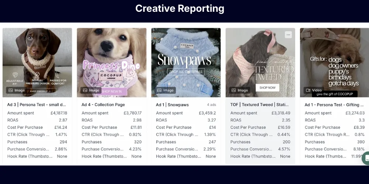Click the Image badge on Textured Tweed thumbnail
The width and height of the screenshot is (369, 184).
click(x=239, y=91)
